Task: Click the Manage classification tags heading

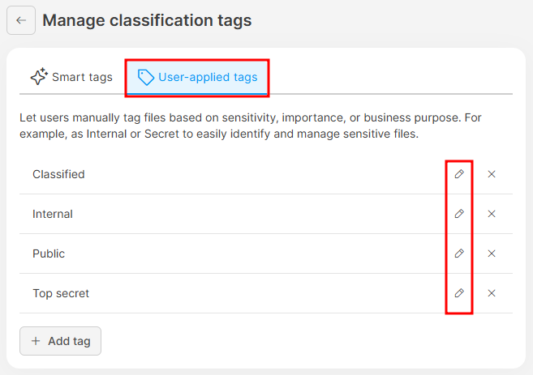Action: pos(147,20)
